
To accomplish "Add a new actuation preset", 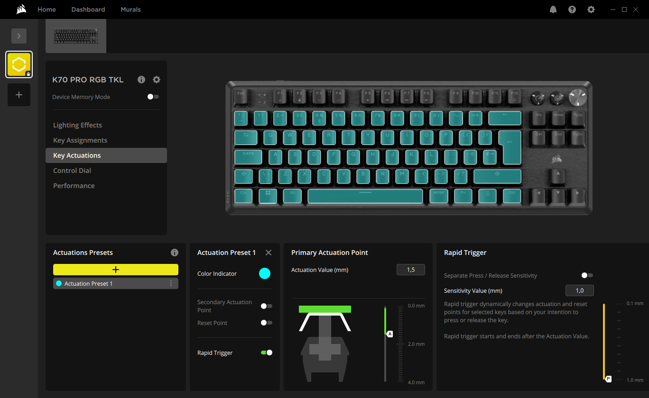I will click(116, 270).
